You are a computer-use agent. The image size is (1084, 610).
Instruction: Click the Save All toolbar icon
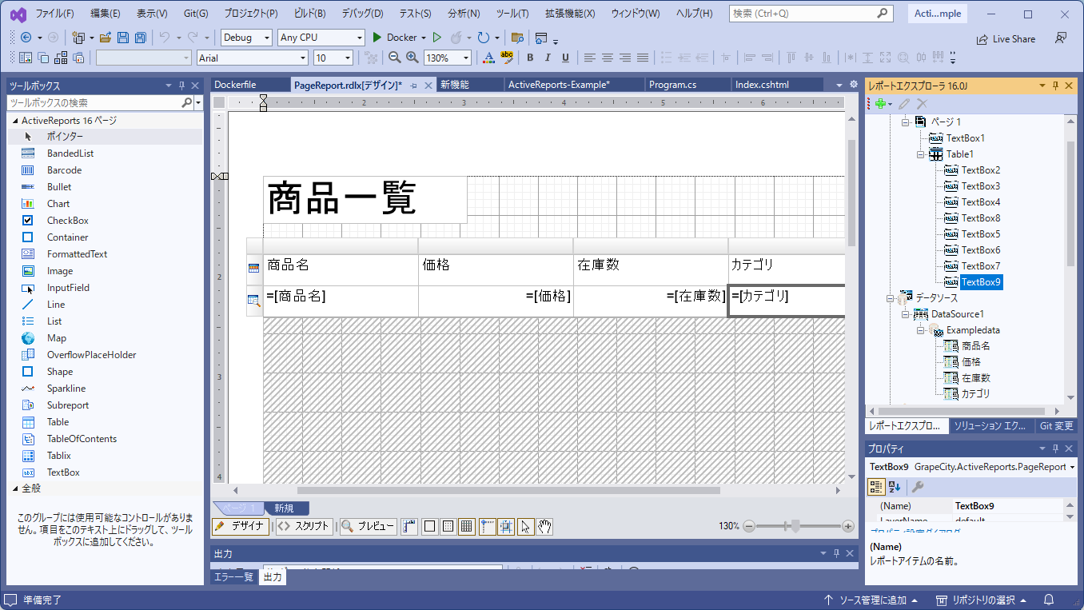(140, 38)
